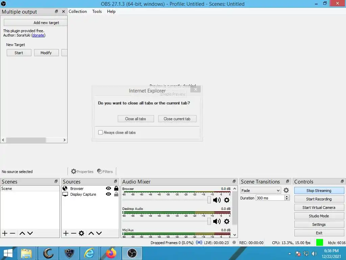The image size is (346, 260).
Task: Select the Display Capture source
Action: click(x=83, y=194)
